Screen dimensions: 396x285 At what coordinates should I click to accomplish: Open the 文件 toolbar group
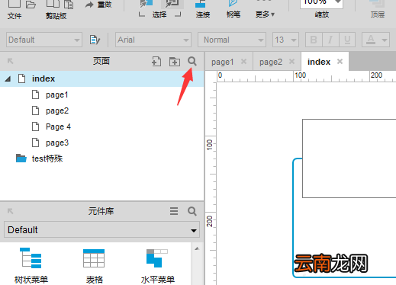(x=14, y=16)
